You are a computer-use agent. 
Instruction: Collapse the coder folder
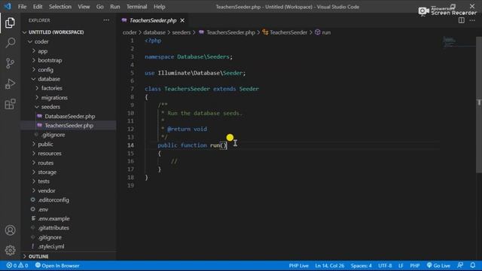(69, 41)
